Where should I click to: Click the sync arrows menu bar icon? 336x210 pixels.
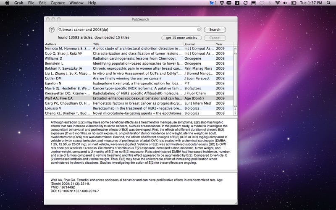(246, 3)
